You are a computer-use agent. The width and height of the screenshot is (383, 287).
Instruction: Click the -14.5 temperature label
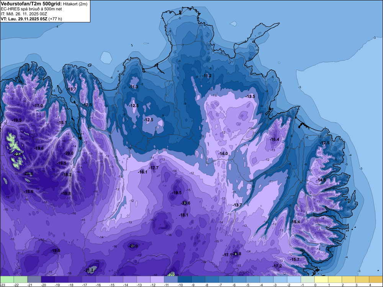pos(321,180)
